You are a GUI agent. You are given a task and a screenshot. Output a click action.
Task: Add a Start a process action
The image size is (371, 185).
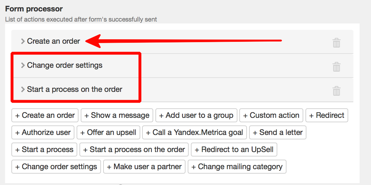(44, 150)
